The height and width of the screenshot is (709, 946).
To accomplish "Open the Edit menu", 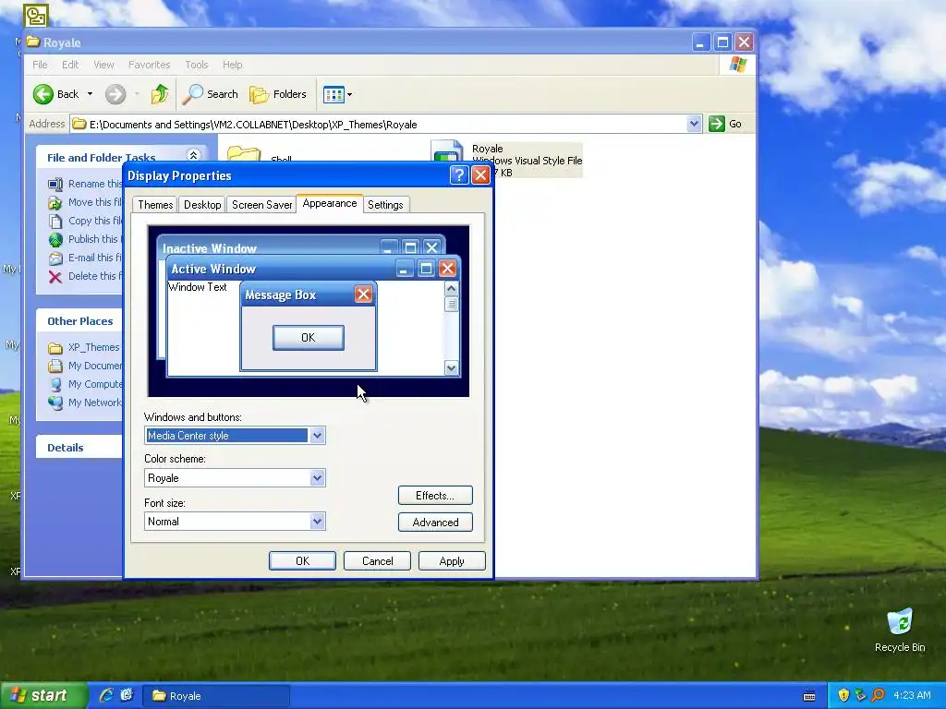I will (70, 65).
